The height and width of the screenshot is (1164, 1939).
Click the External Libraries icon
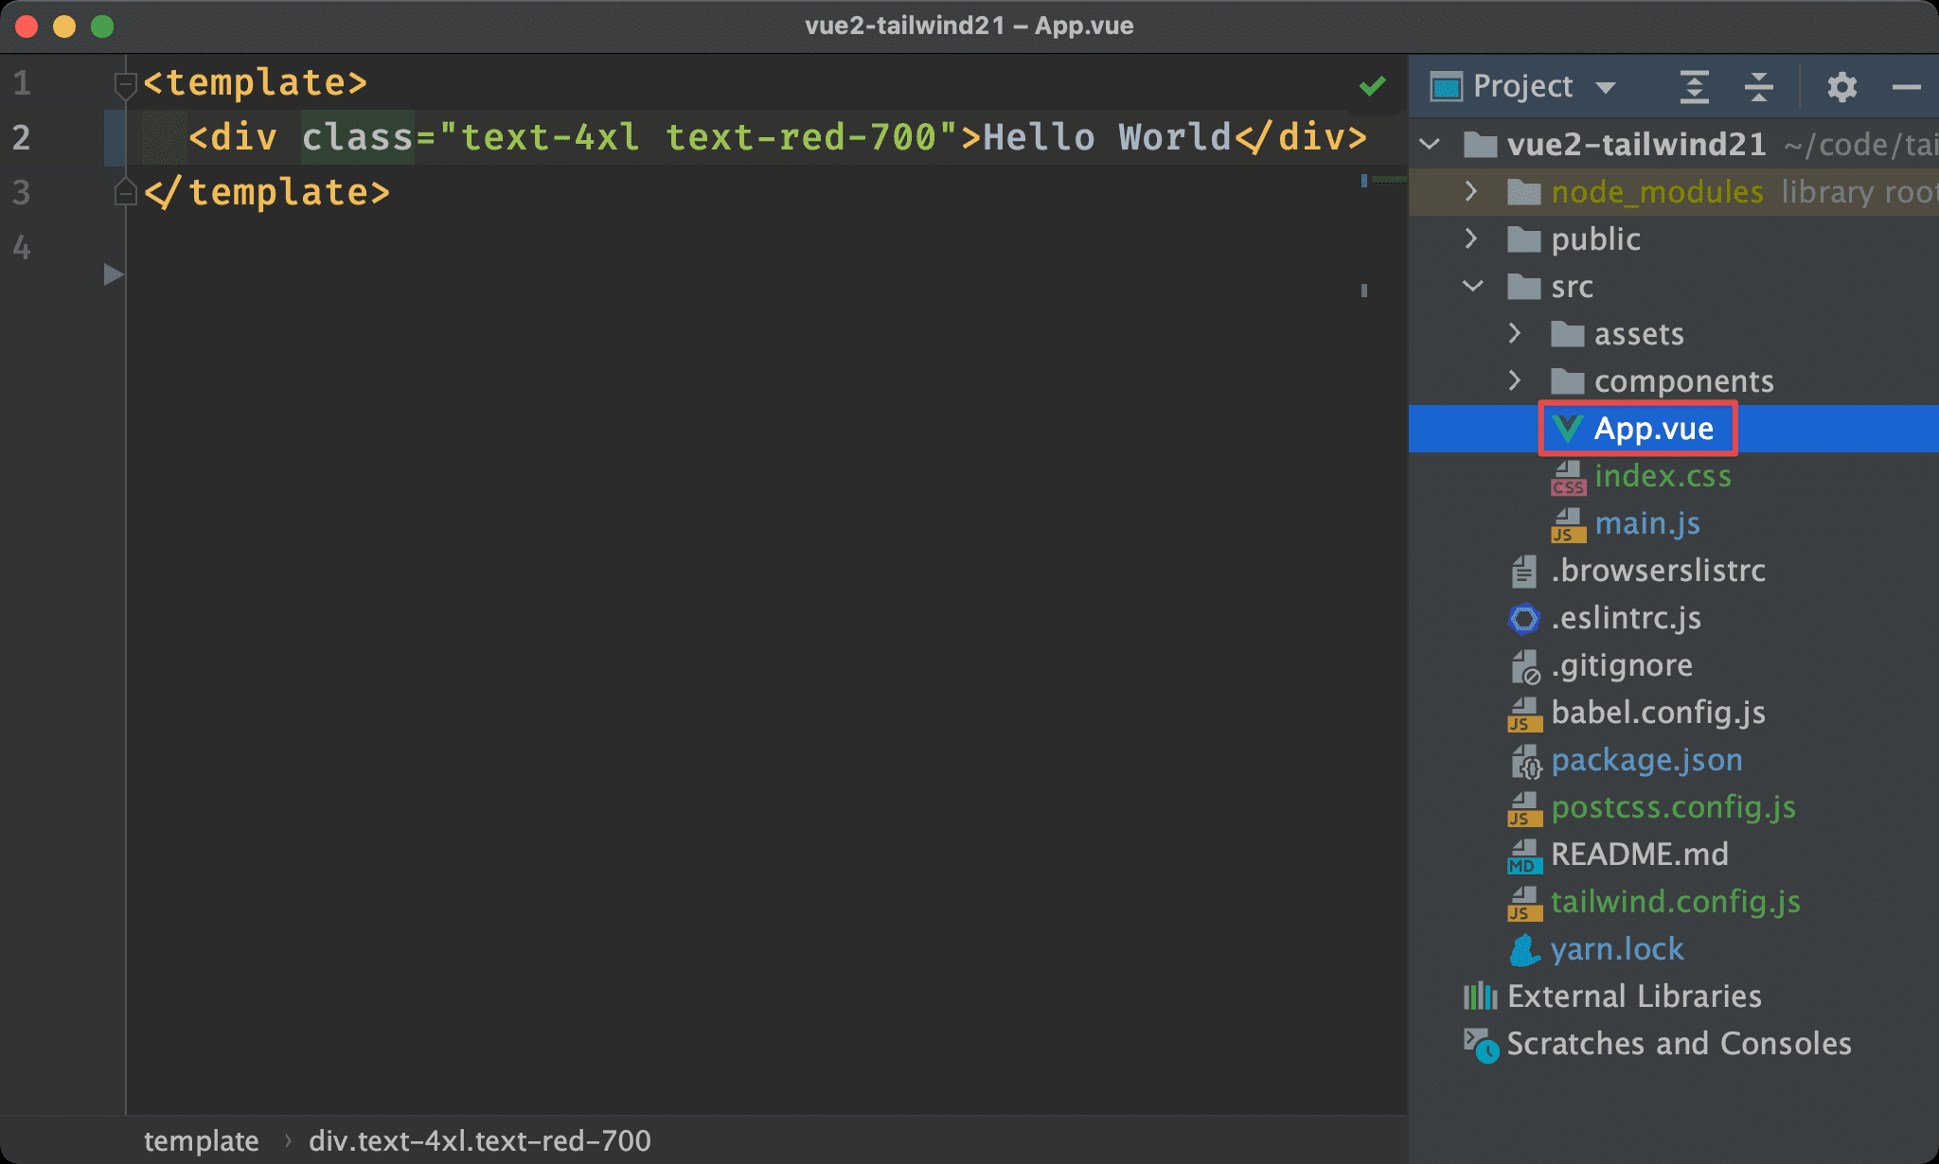tap(1480, 996)
